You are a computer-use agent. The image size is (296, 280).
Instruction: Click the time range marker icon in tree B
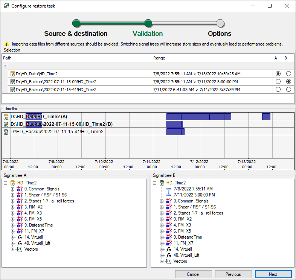coord(168,192)
